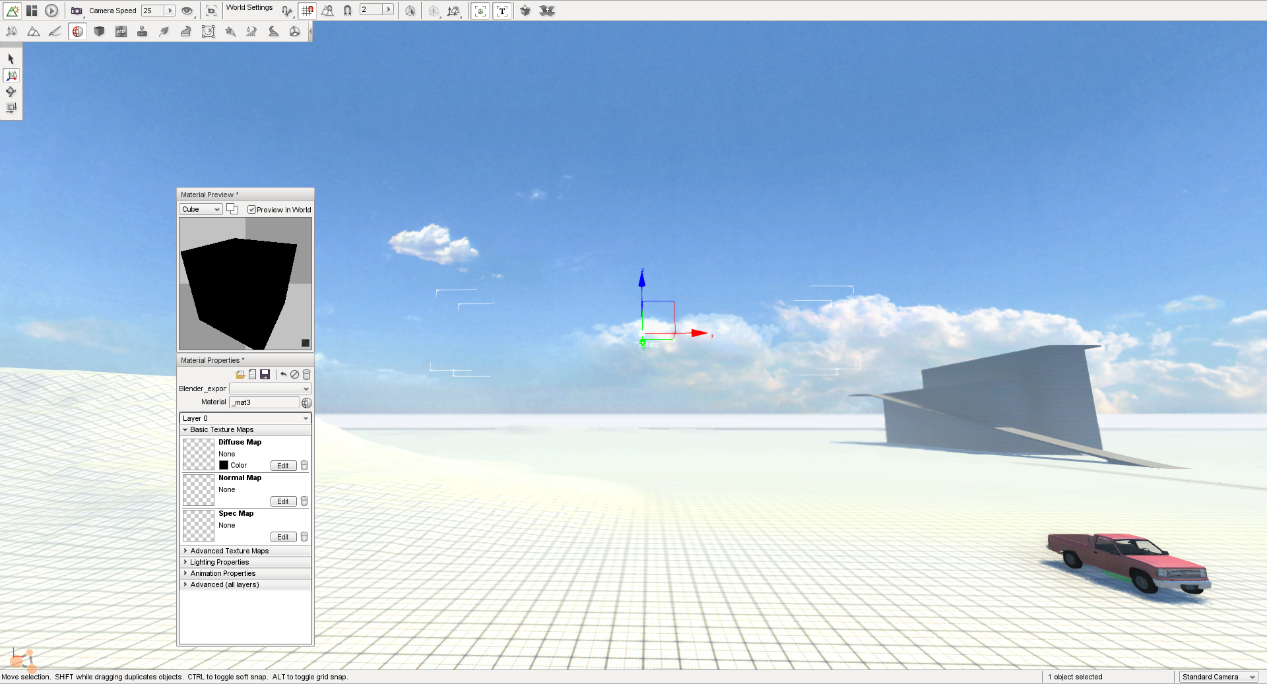The width and height of the screenshot is (1267, 684).
Task: Click the delete material trash icon
Action: (x=306, y=375)
